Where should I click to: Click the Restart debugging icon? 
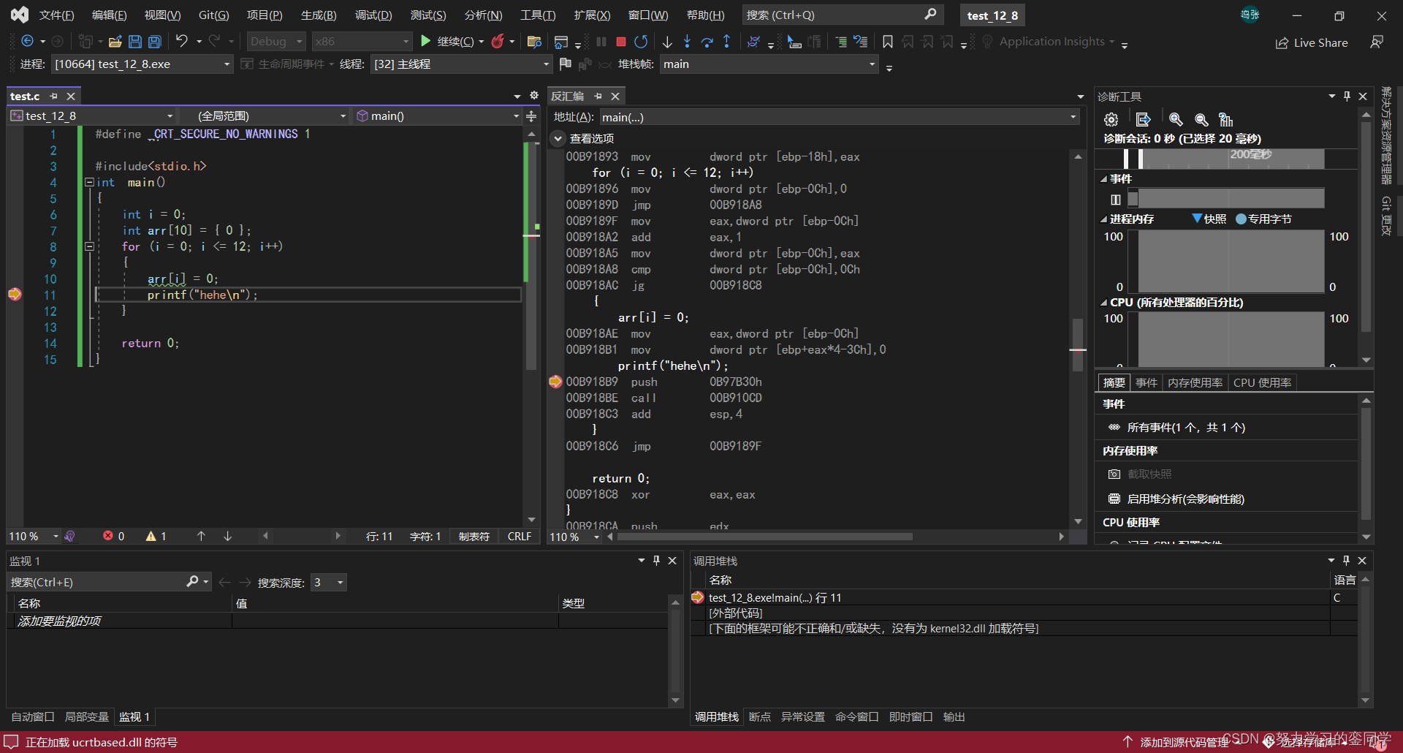641,42
